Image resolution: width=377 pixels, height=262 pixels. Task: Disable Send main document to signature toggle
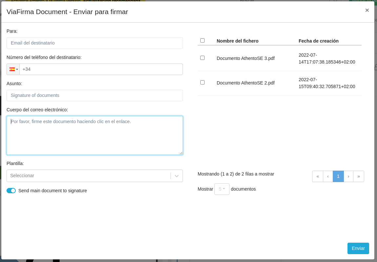pos(11,191)
